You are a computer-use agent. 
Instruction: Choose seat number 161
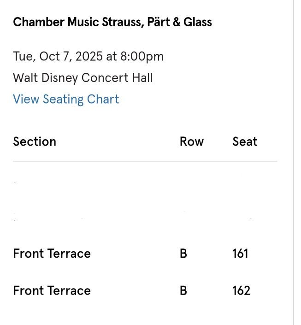point(240,254)
